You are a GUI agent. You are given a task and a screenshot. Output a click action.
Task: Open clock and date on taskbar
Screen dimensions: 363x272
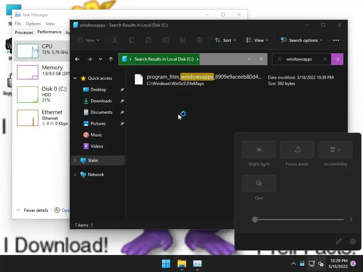[338, 263]
